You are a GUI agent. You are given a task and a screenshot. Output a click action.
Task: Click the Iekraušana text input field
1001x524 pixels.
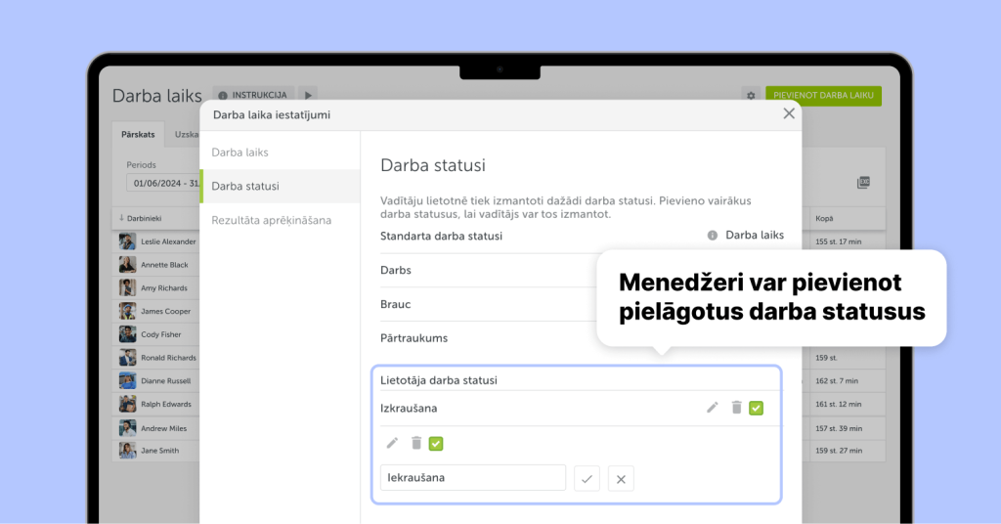pos(473,477)
